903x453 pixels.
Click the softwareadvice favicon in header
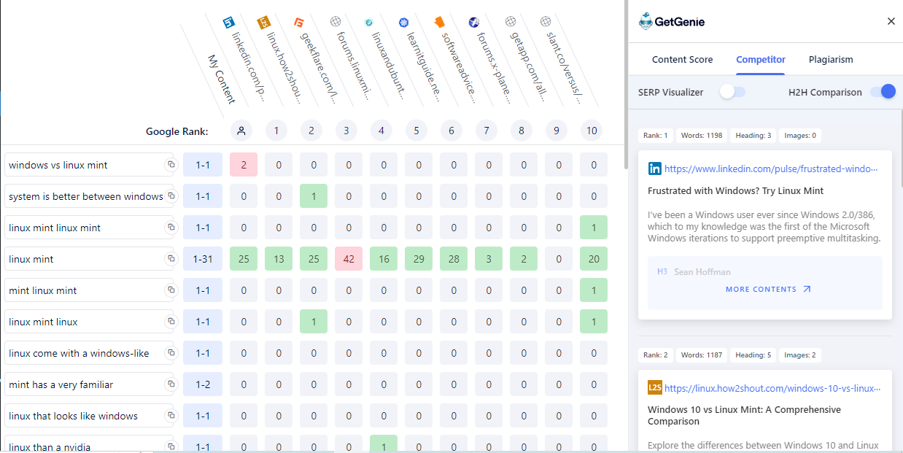pyautogui.click(x=439, y=22)
